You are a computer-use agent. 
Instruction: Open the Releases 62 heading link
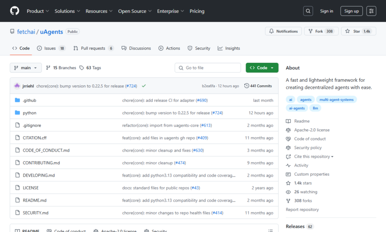pyautogui.click(x=300, y=226)
